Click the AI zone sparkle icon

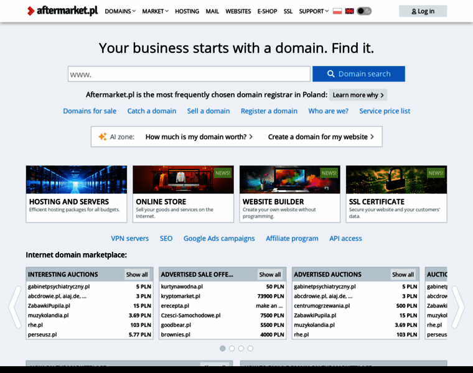tap(103, 137)
